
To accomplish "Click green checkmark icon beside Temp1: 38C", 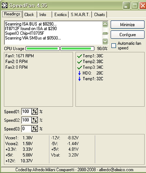I will [x=80, y=56].
